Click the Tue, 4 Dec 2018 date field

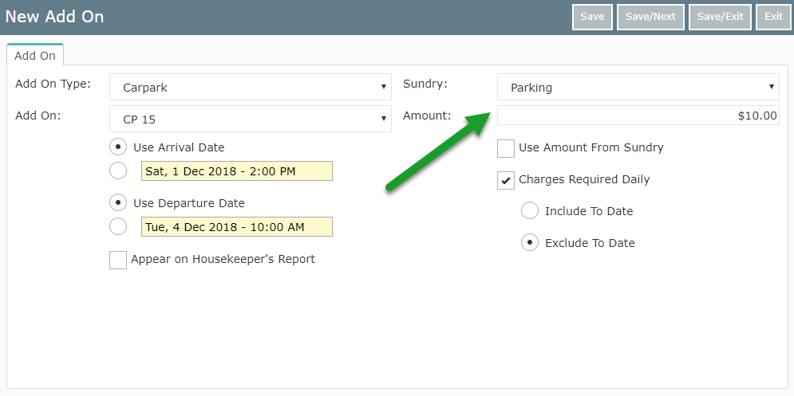(237, 226)
